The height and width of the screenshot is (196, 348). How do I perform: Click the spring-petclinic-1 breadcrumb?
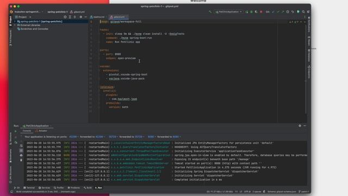coord(58,12)
